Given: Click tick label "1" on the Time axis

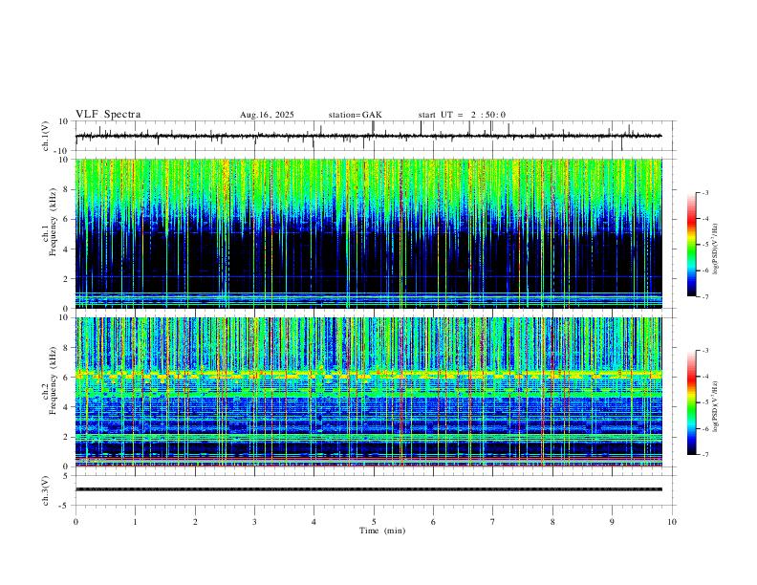Looking at the screenshot, I should 135,522.
